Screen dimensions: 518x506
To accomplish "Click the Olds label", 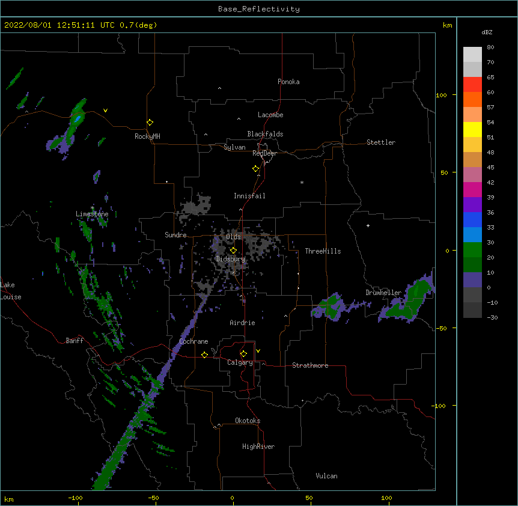I will (x=233, y=237).
